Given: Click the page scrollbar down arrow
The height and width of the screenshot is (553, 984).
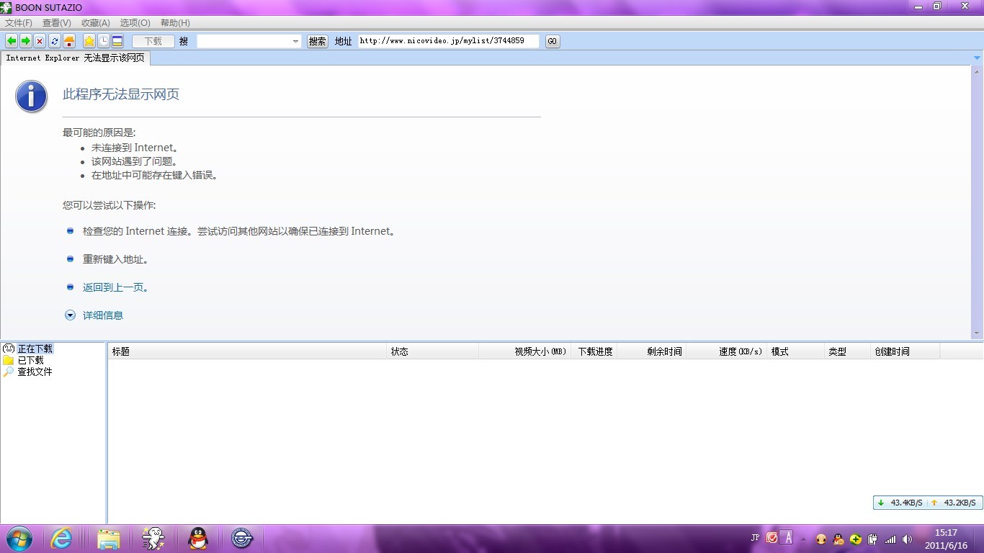Looking at the screenshot, I should point(977,333).
